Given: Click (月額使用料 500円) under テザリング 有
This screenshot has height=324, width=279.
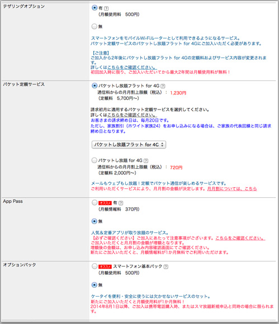Looking at the screenshot, I should click(x=119, y=15).
